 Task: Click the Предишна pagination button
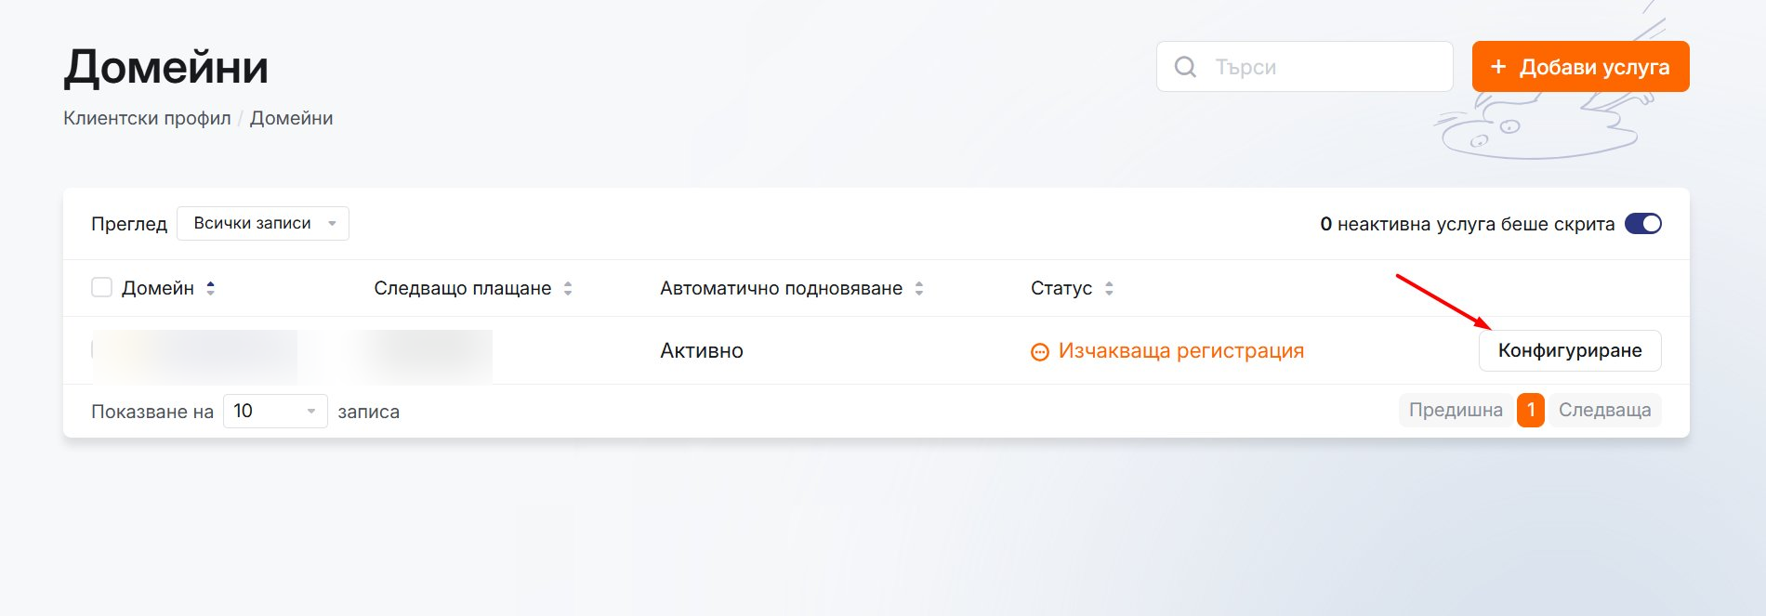[1455, 411]
